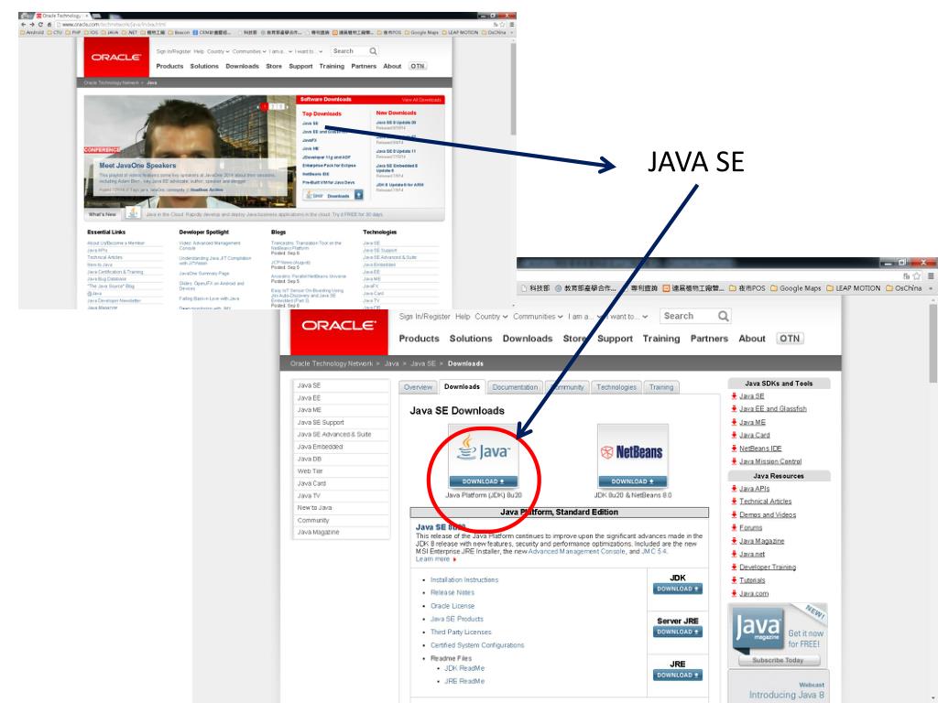The width and height of the screenshot is (938, 703).
Task: Open the Release Notes link
Action: (453, 592)
